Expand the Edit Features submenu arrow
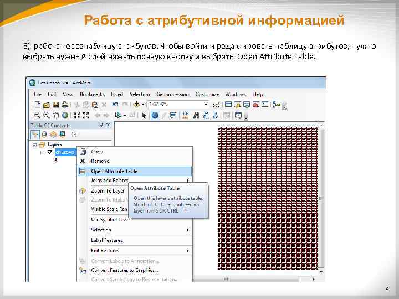 click(x=188, y=251)
